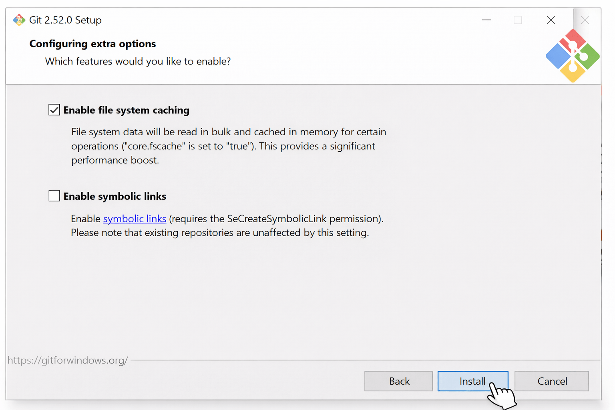The image size is (615, 410).
Task: Close the Git 2.52.0 Setup window
Action: coord(551,20)
